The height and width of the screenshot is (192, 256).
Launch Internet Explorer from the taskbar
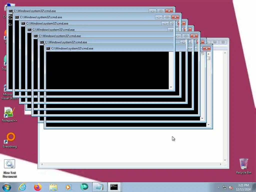coord(22,187)
